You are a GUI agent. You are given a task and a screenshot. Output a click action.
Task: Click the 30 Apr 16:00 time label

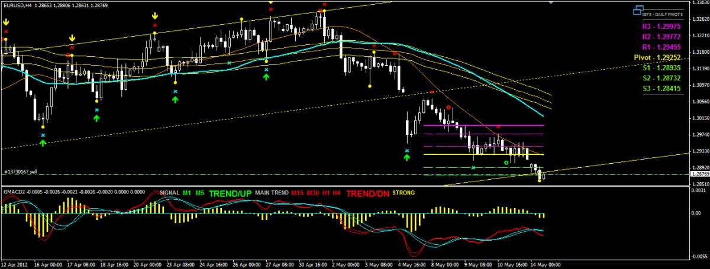click(x=312, y=265)
